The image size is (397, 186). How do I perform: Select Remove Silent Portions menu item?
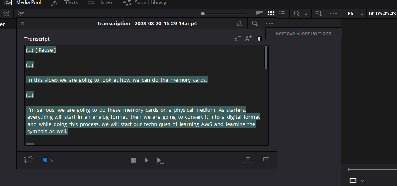303,34
